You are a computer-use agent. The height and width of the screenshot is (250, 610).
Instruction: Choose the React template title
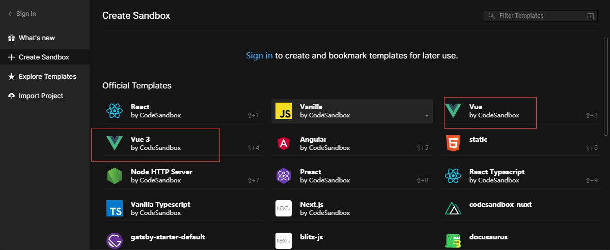click(140, 107)
